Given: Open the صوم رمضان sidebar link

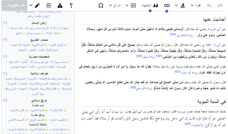Looking at the screenshot, I should (33, 33).
